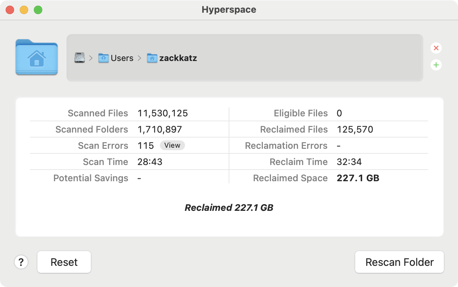Click the italic Reclaimed 227.1 GB summary
Screen dimensions: 458x287
click(x=229, y=207)
